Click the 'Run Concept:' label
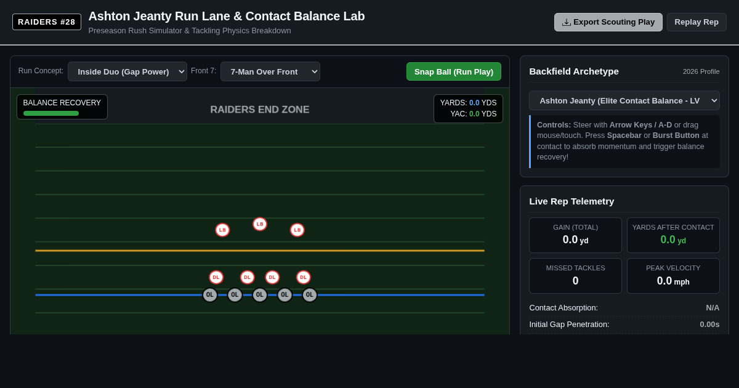Screen dimensions: 739x388 pos(41,71)
